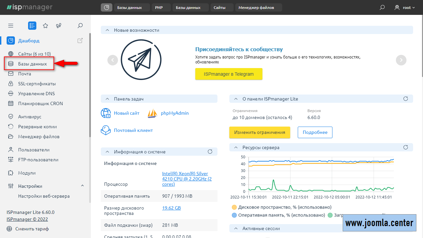Refresh the Server Resources panel
This screenshot has width=423, height=238.
pos(406,147)
